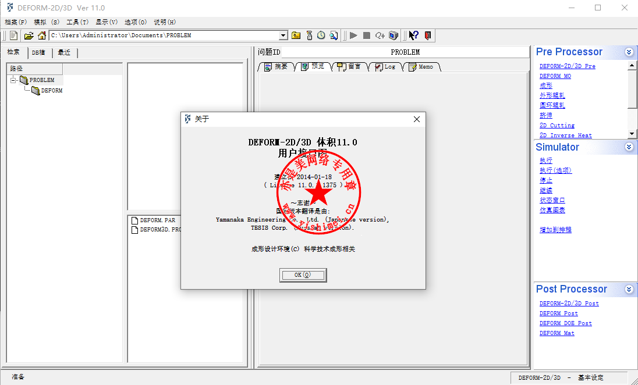This screenshot has width=638, height=385.
Task: Click the DEFORM logo in 关于 dialog title
Action: pyautogui.click(x=187, y=119)
